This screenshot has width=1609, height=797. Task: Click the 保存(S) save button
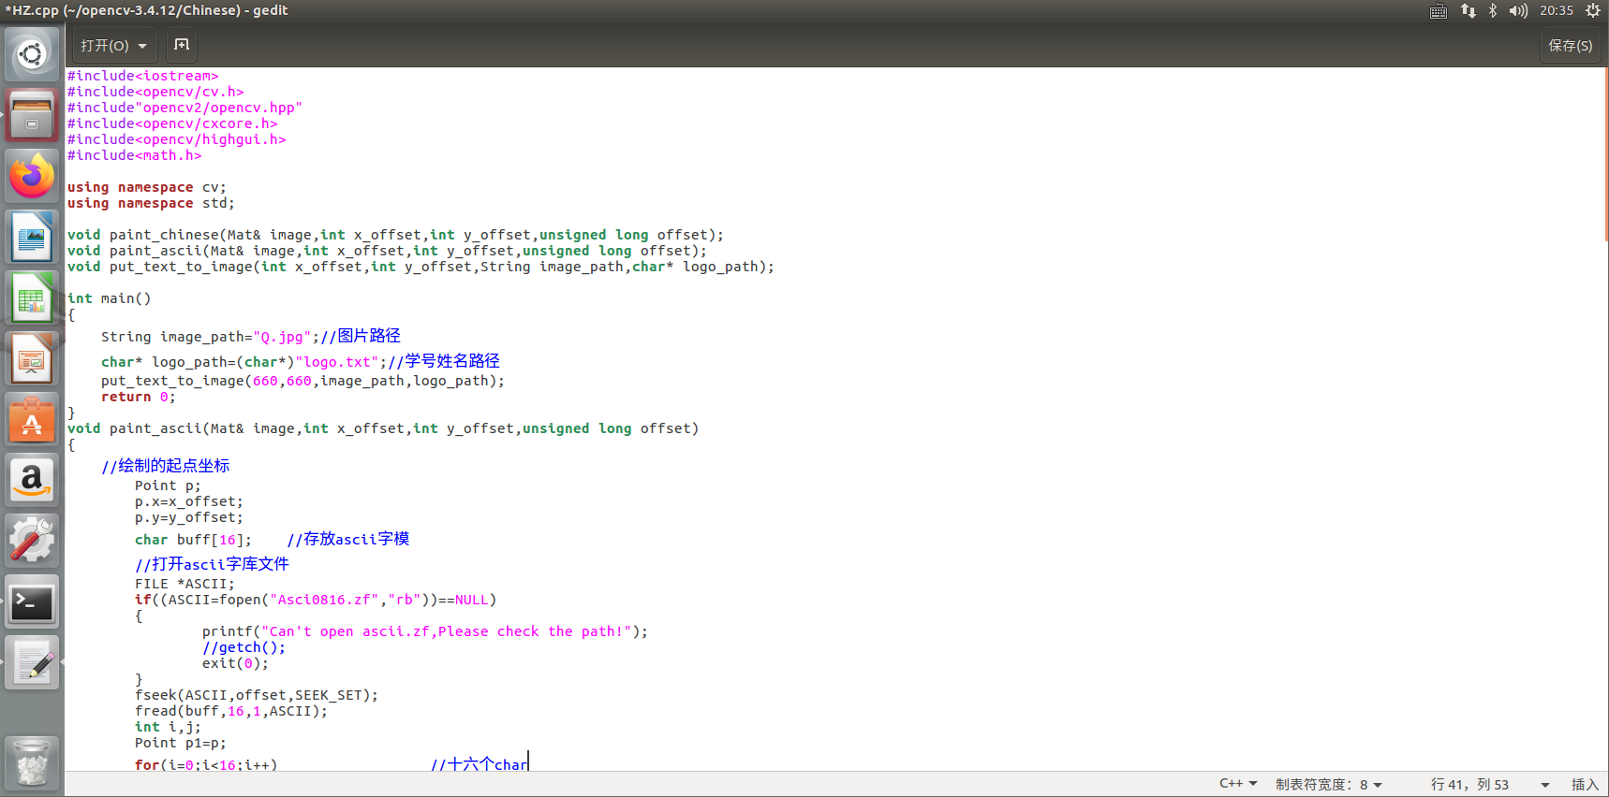coord(1570,45)
